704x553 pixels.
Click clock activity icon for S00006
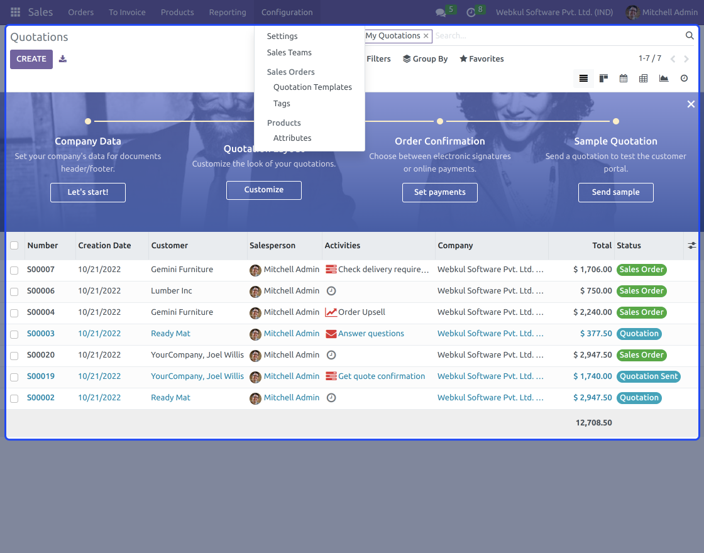coord(331,291)
